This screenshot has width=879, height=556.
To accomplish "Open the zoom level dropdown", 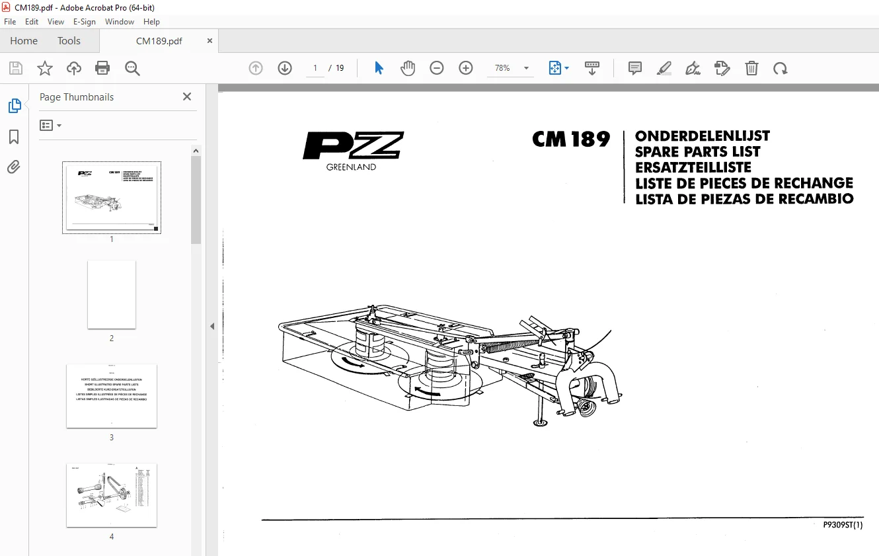I will coord(526,68).
